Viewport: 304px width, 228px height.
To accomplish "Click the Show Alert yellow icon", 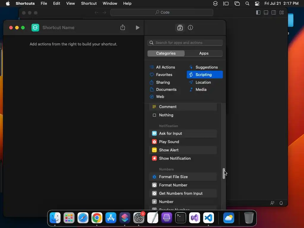I will [x=154, y=150].
